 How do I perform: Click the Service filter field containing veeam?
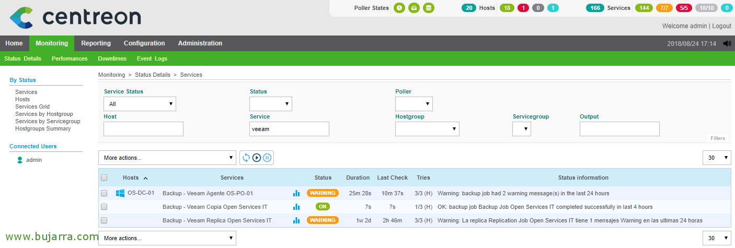289,129
